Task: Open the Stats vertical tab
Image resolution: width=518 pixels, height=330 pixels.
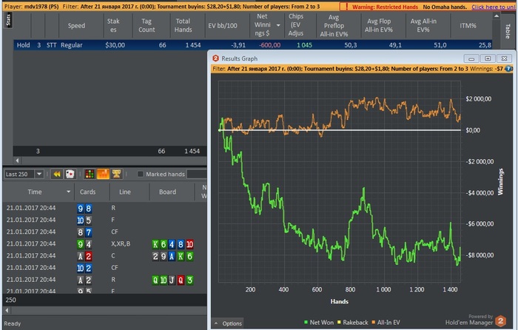Action: pyautogui.click(x=8, y=20)
